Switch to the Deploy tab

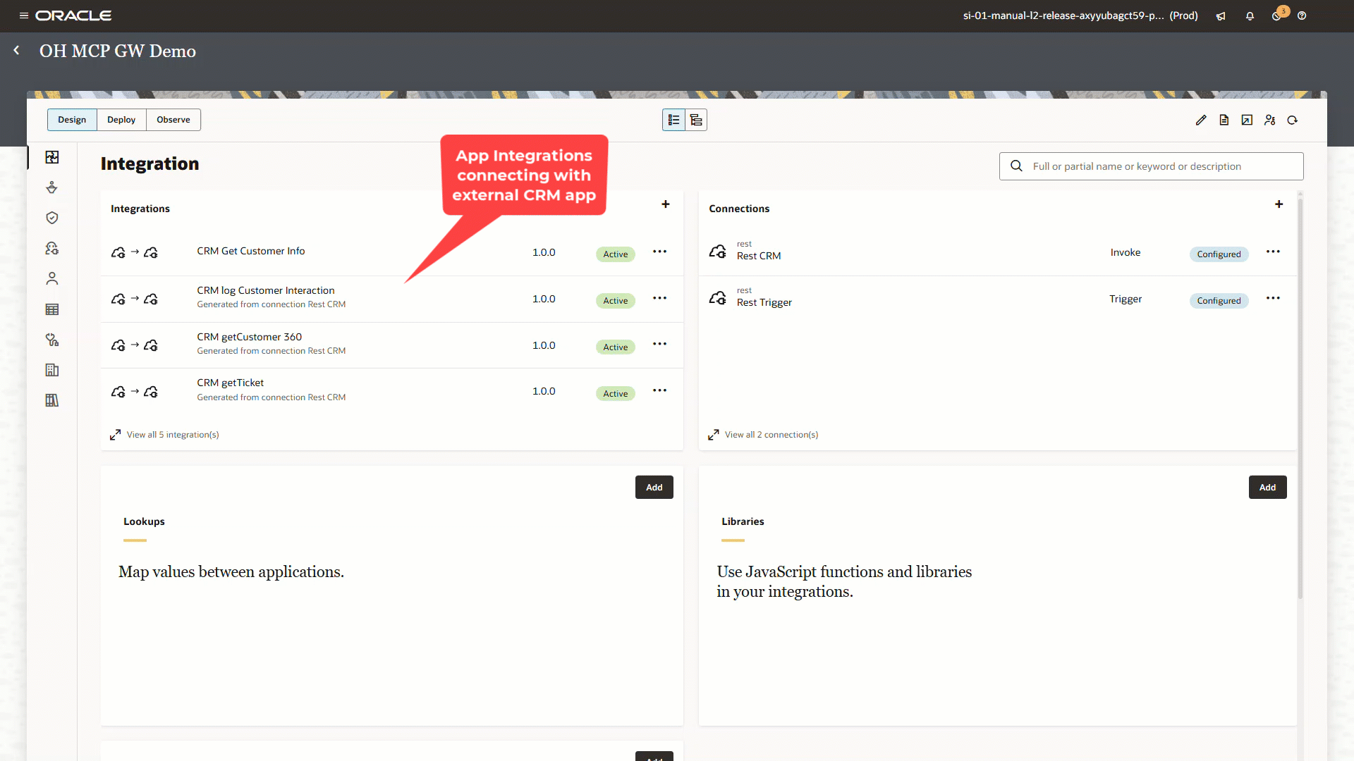point(121,120)
